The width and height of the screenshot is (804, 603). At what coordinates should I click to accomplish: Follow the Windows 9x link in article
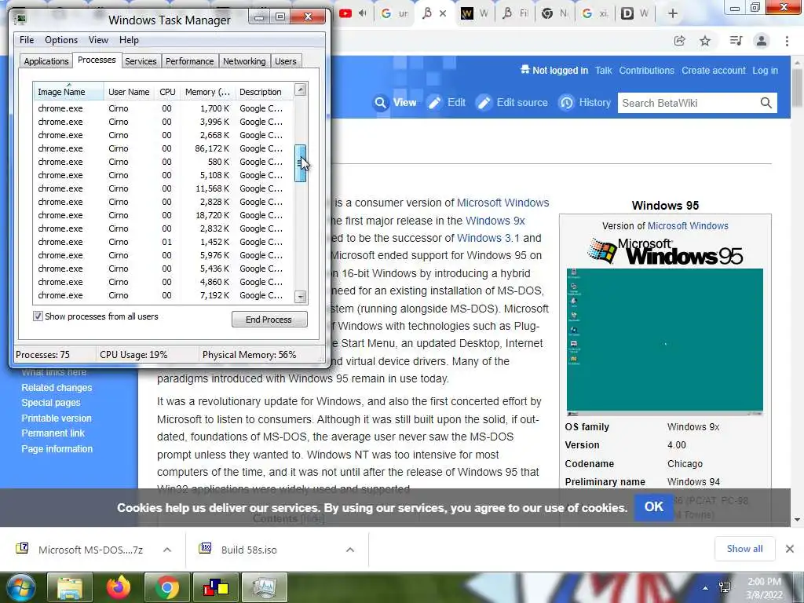tap(495, 221)
